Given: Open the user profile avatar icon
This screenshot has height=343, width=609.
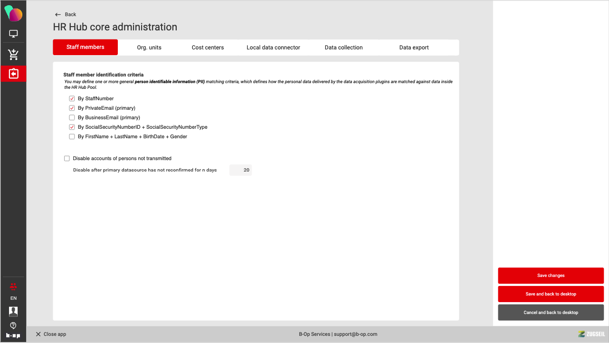Looking at the screenshot, I should 13,311.
